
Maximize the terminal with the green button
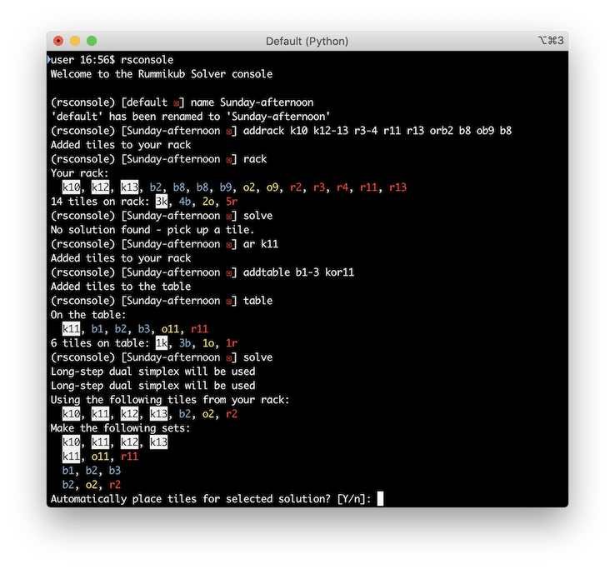pos(92,41)
